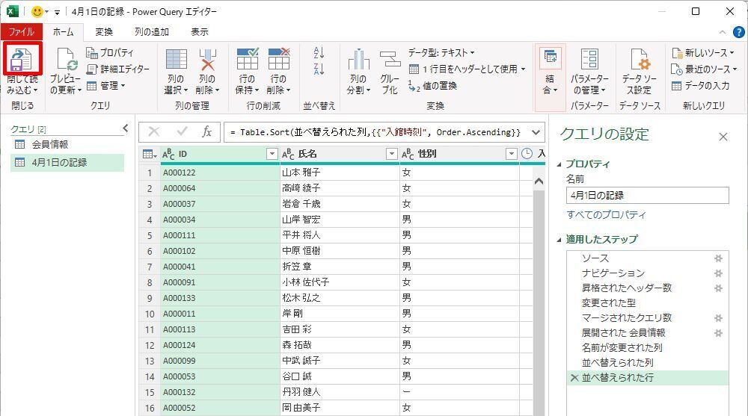This screenshot has height=416, width=748.
Task: Click the smiley feedback icon in title bar
Action: [x=37, y=11]
